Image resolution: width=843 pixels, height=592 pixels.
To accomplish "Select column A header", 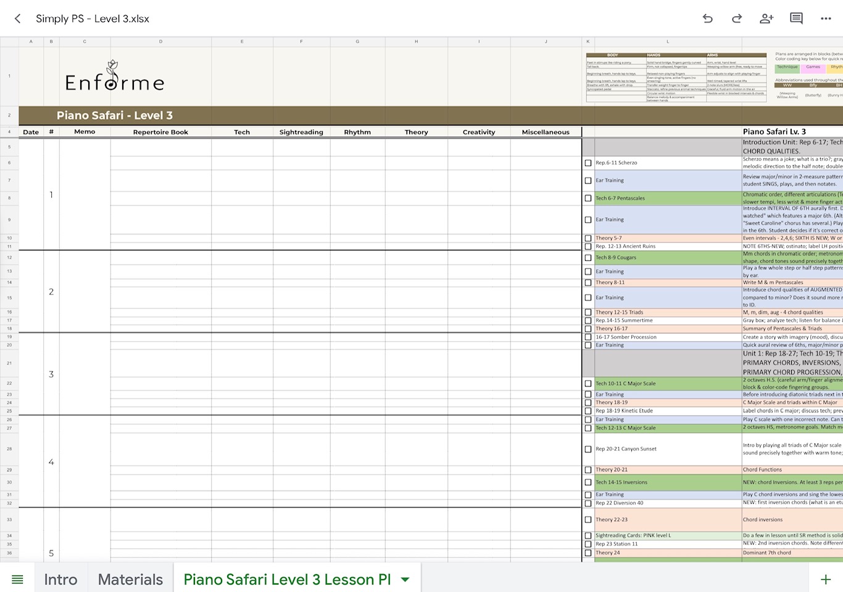I will [x=31, y=41].
